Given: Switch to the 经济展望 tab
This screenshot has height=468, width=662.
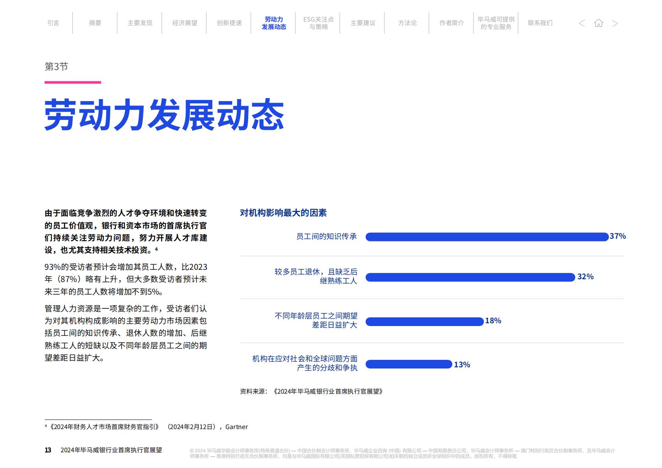Looking at the screenshot, I should 184,23.
